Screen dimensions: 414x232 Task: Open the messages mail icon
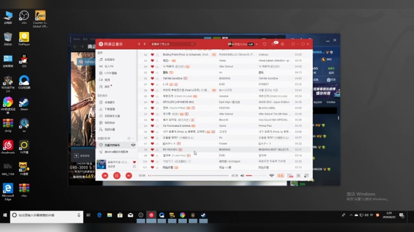point(274,44)
